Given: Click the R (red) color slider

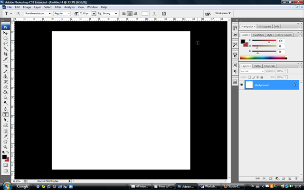Looking at the screenshot, I should pos(264,40).
